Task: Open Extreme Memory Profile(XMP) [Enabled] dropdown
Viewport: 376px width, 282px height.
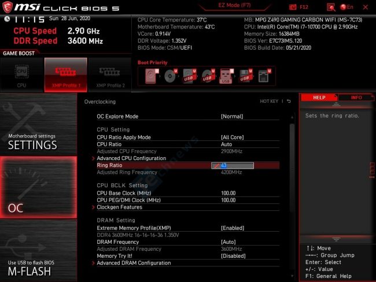Action: pyautogui.click(x=233, y=228)
